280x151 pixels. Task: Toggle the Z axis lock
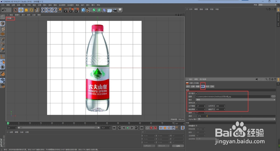pos(54,10)
